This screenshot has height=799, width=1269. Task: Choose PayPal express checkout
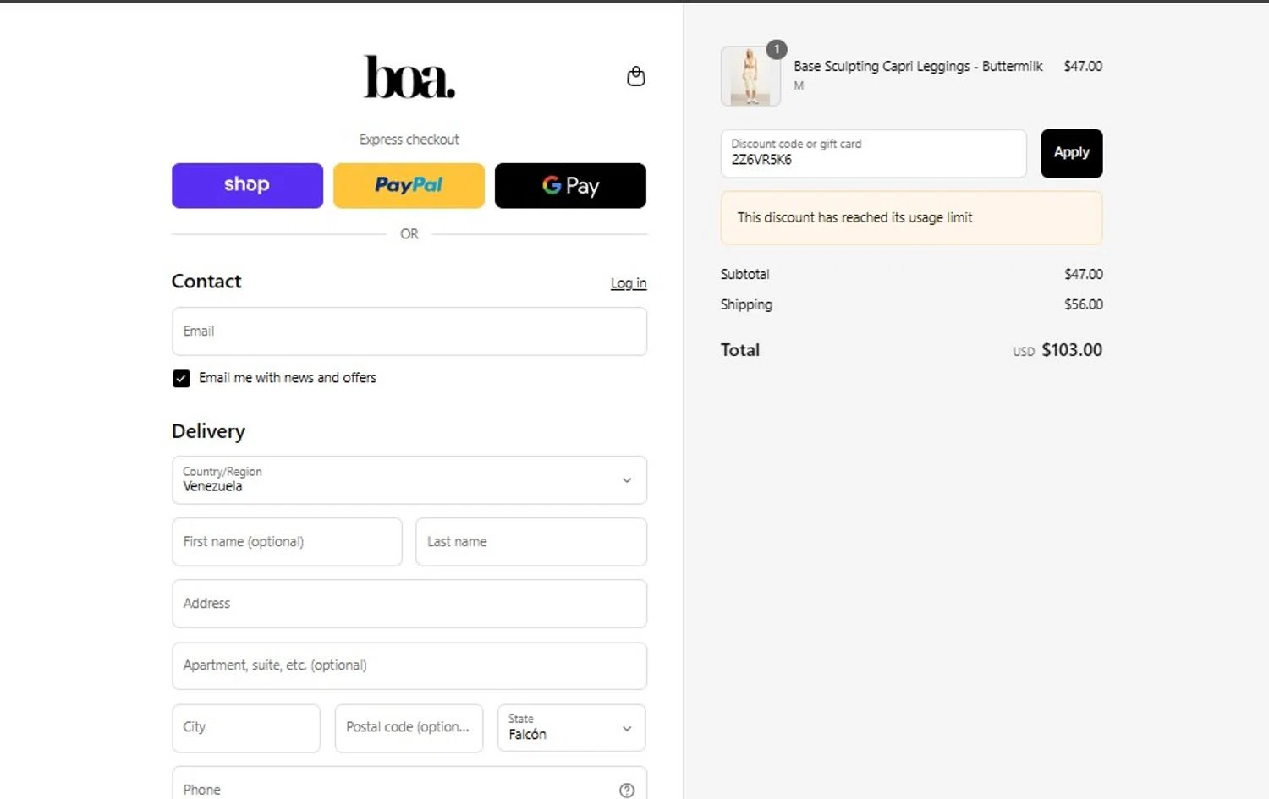[x=409, y=185]
